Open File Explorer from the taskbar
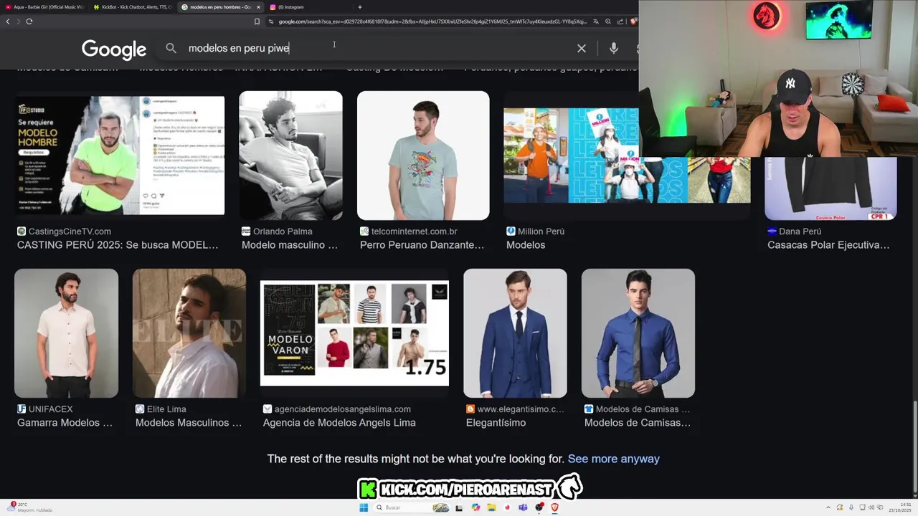The image size is (918, 516). coord(491,507)
